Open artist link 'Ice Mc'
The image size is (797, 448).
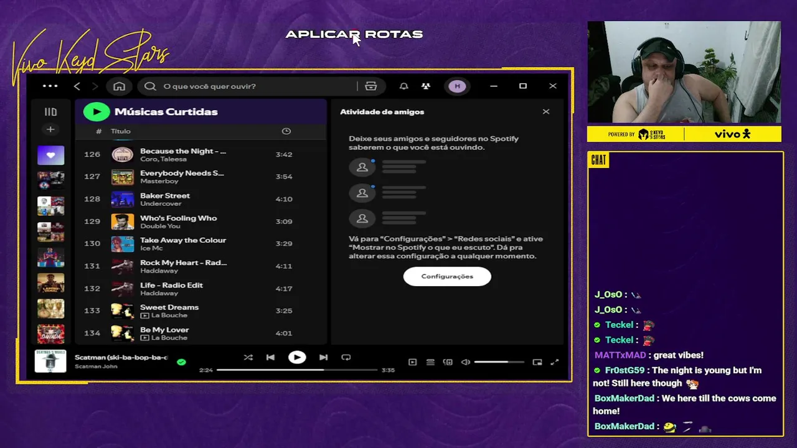tap(151, 248)
